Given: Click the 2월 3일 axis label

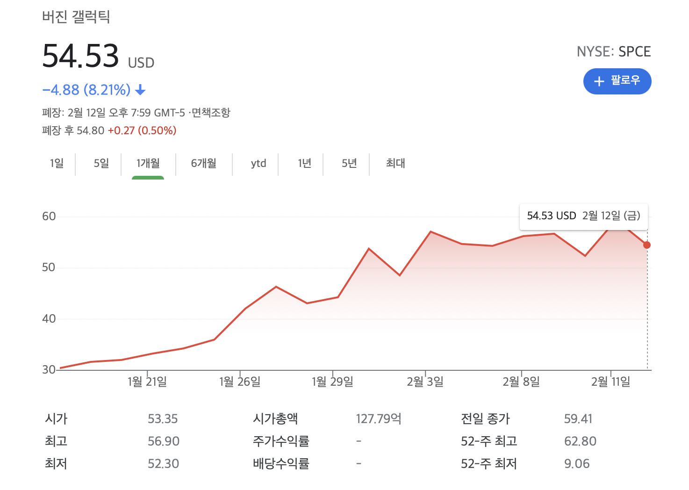Looking at the screenshot, I should (425, 382).
